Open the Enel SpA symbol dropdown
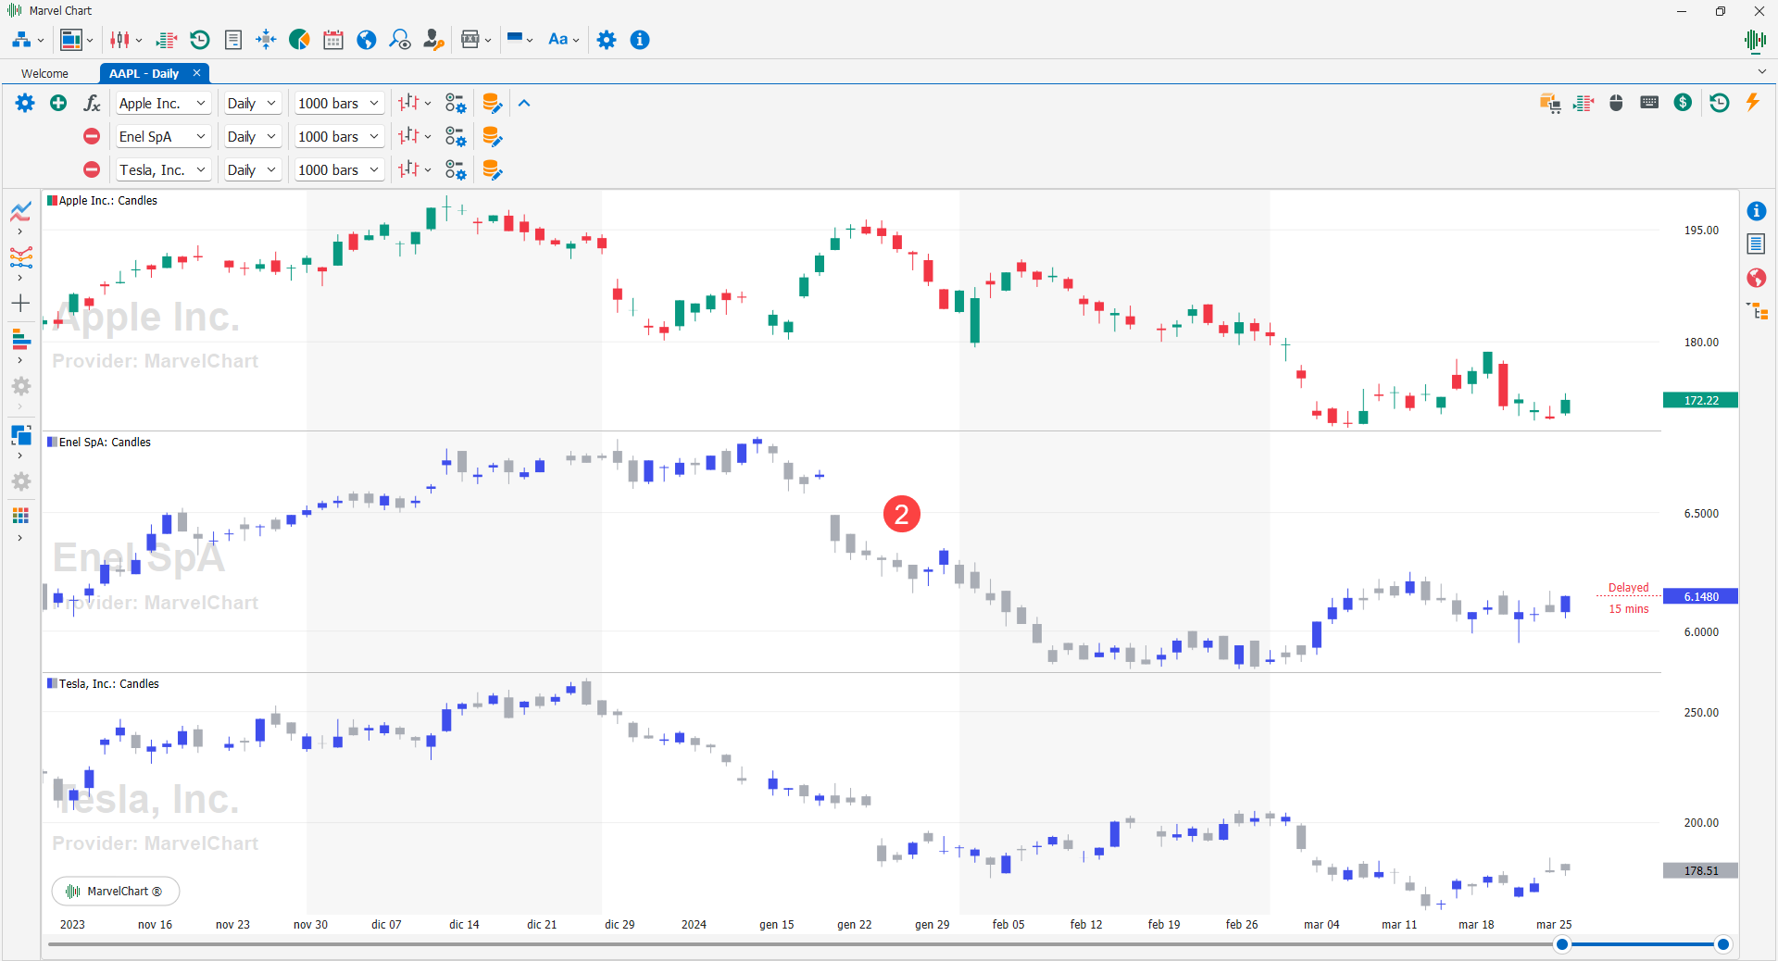The width and height of the screenshot is (1778, 961). coord(163,137)
